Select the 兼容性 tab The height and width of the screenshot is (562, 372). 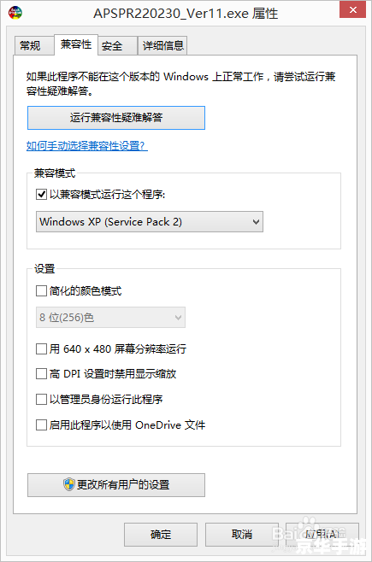[x=76, y=44]
